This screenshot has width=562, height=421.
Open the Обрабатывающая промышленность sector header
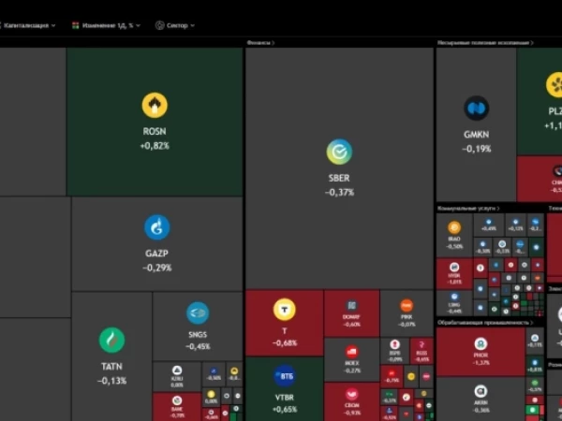tap(485, 323)
